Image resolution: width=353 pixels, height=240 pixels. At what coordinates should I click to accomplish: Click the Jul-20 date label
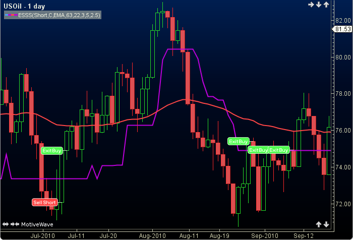[x=108, y=236]
